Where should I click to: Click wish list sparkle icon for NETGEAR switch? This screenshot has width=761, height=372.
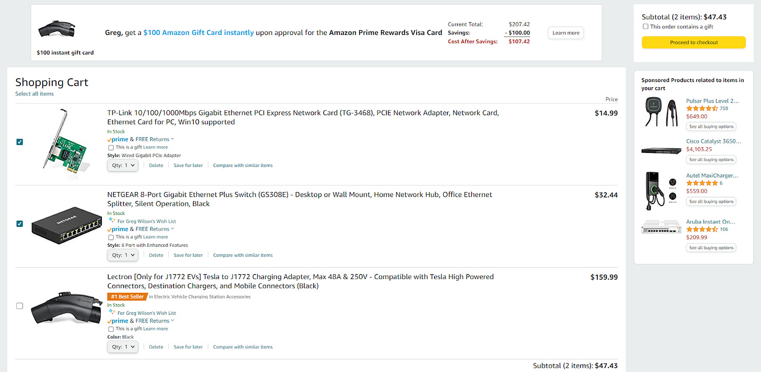click(111, 221)
